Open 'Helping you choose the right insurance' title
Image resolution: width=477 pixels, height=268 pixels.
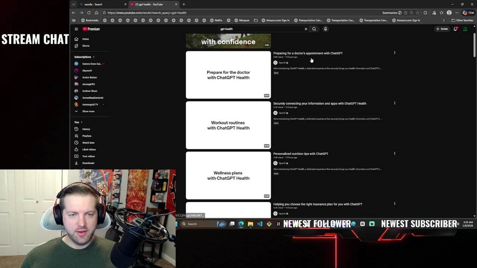[x=318, y=204]
